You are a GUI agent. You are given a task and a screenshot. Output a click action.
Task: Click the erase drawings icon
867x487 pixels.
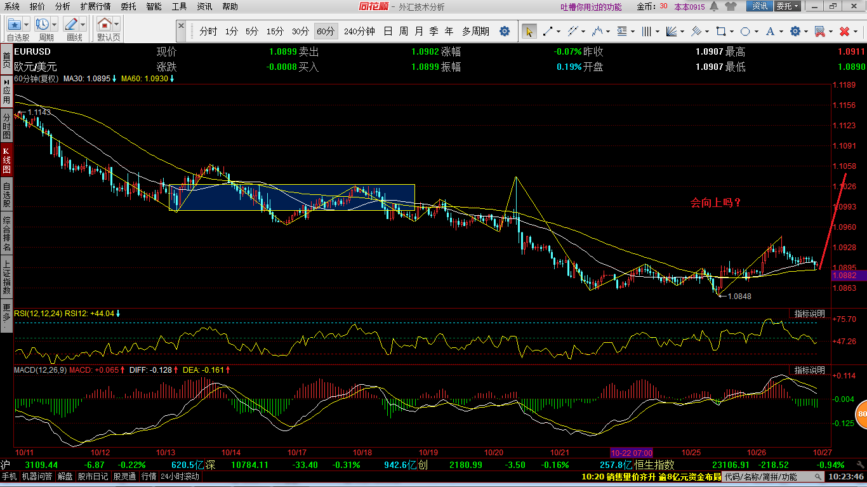coord(819,31)
